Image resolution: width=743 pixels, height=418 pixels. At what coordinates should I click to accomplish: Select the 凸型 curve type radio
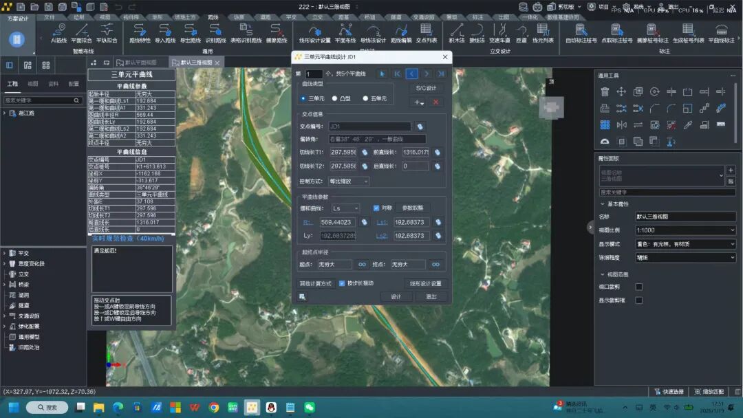pos(334,98)
